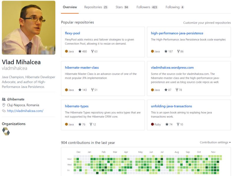Click Vlad Mihalcea's profile photo
The width and height of the screenshot is (232, 176).
click(x=29, y=28)
